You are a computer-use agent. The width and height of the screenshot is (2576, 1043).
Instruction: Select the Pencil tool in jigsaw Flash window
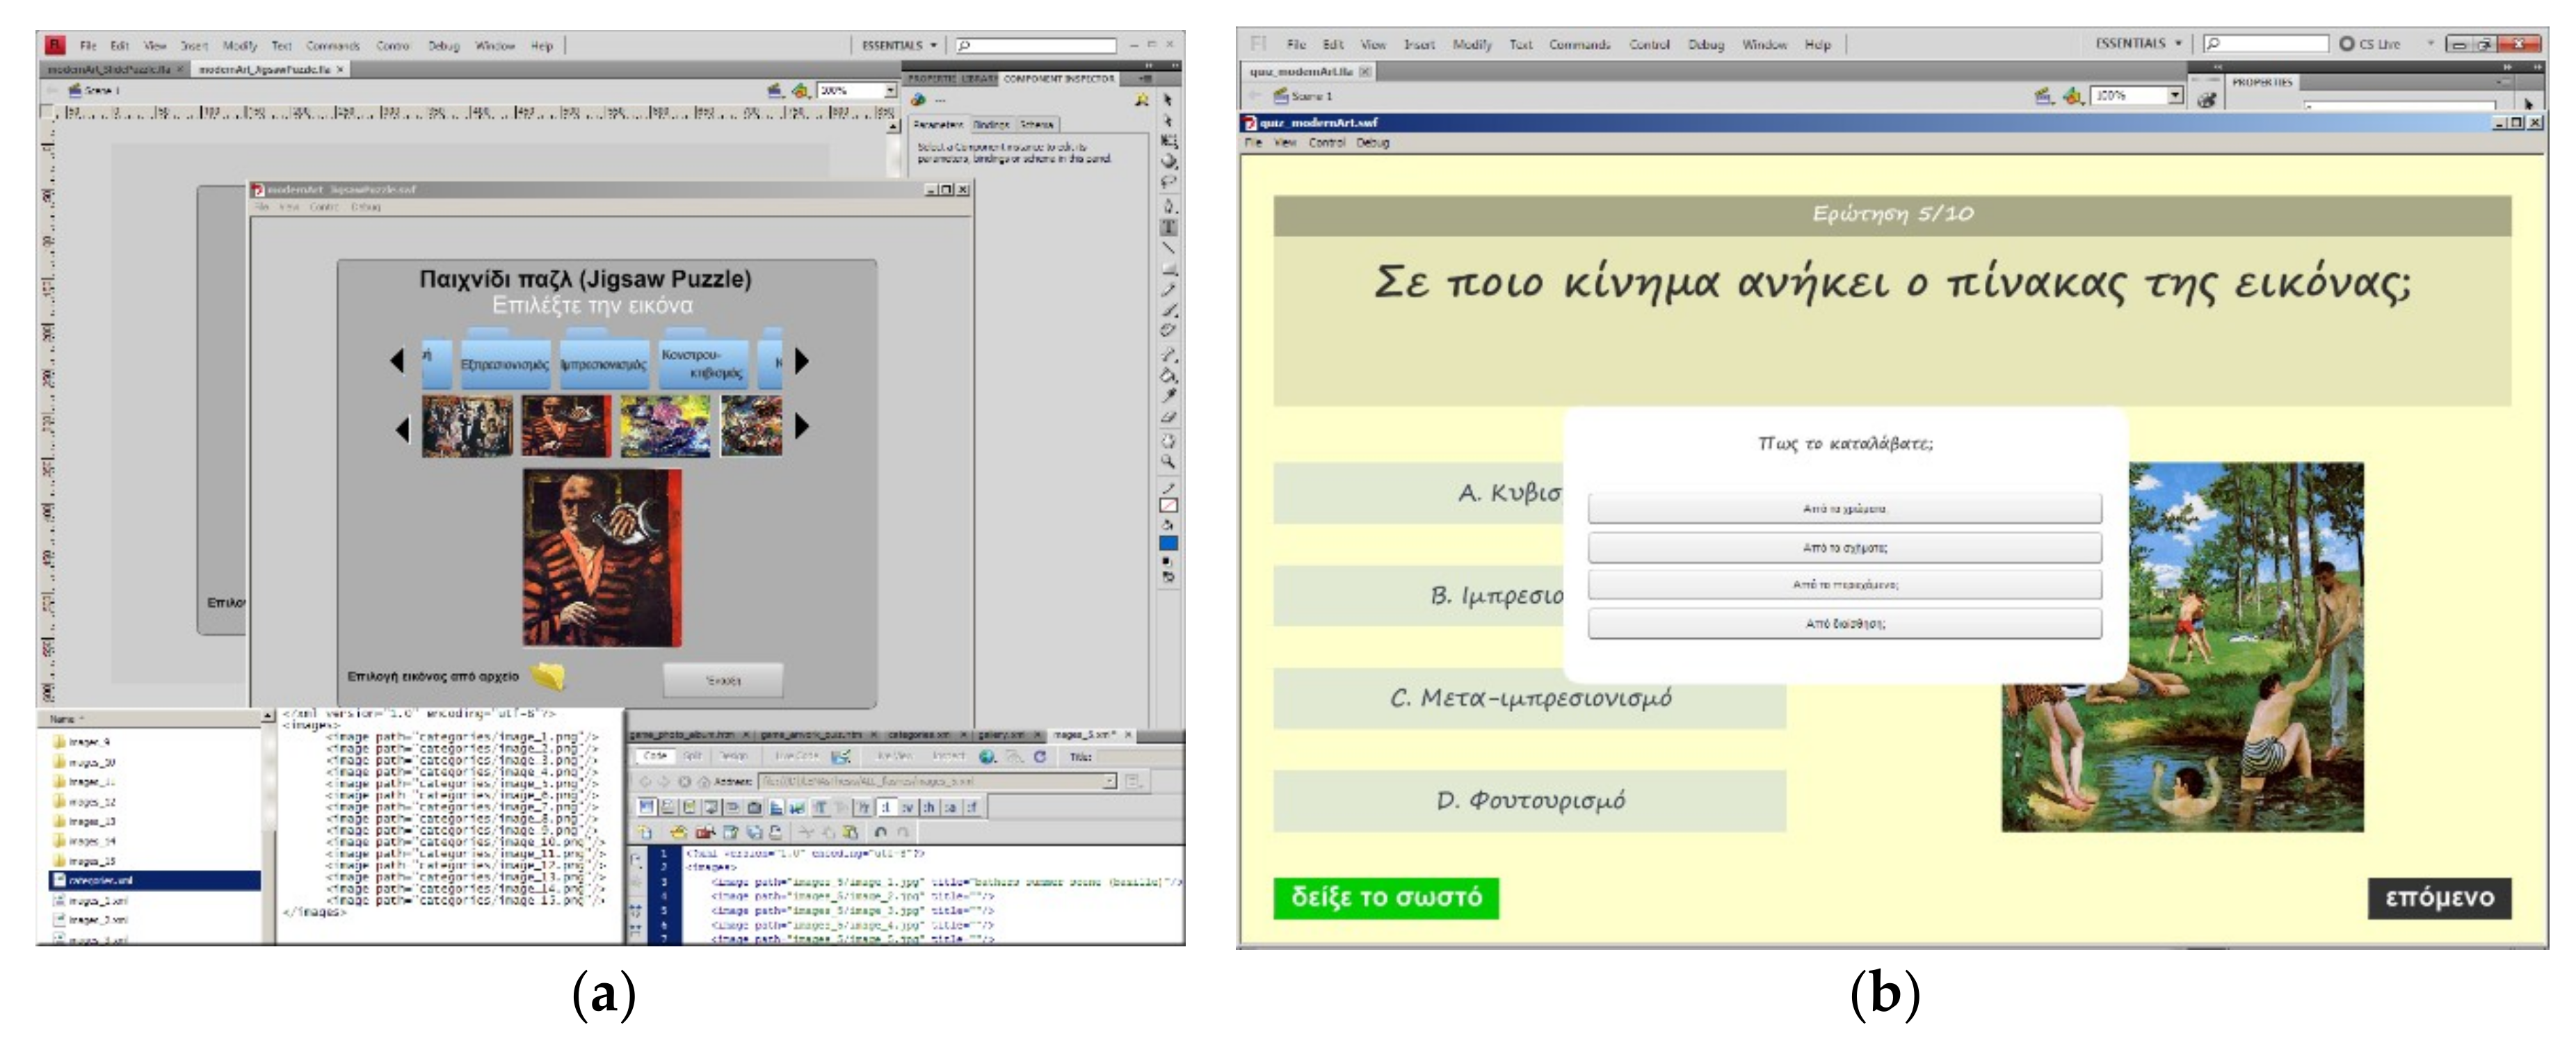coord(1167,289)
